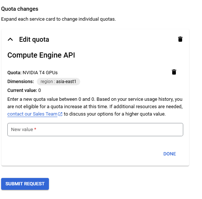Click the Edit quota header title
Image resolution: width=202 pixels, height=199 pixels.
34,40
